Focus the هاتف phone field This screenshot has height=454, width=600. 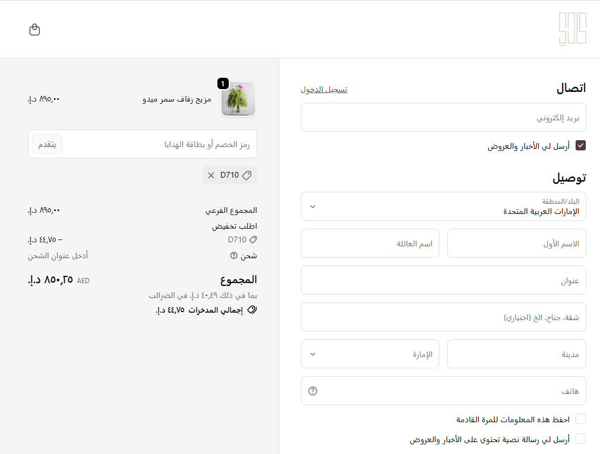click(x=443, y=391)
